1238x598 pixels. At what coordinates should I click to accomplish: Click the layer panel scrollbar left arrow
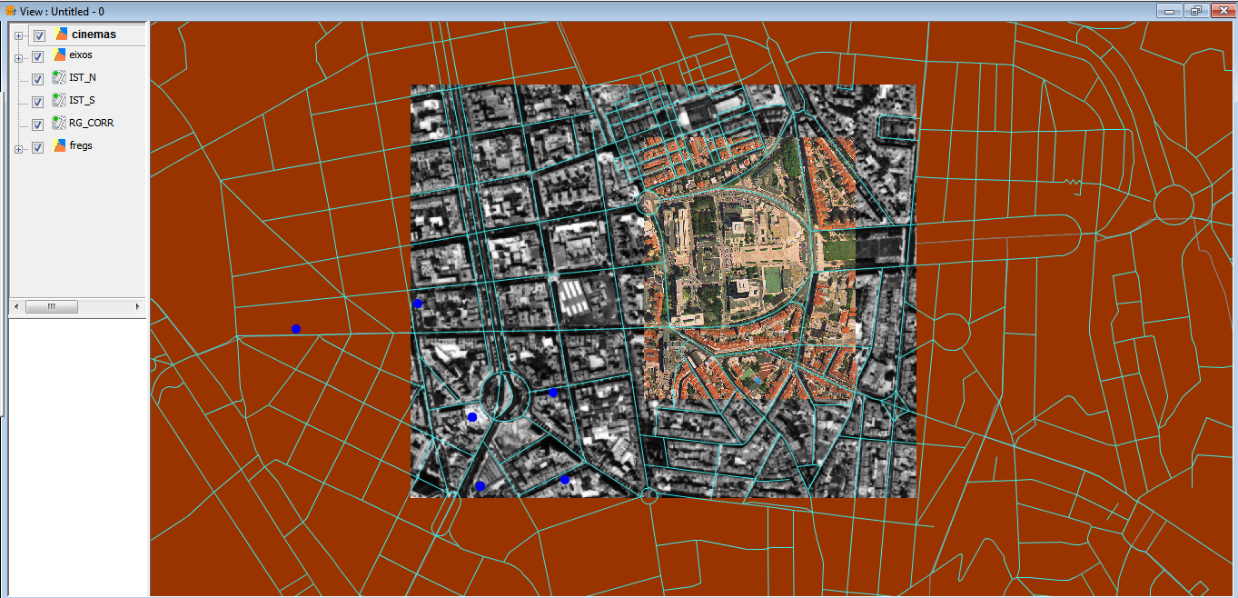click(16, 306)
